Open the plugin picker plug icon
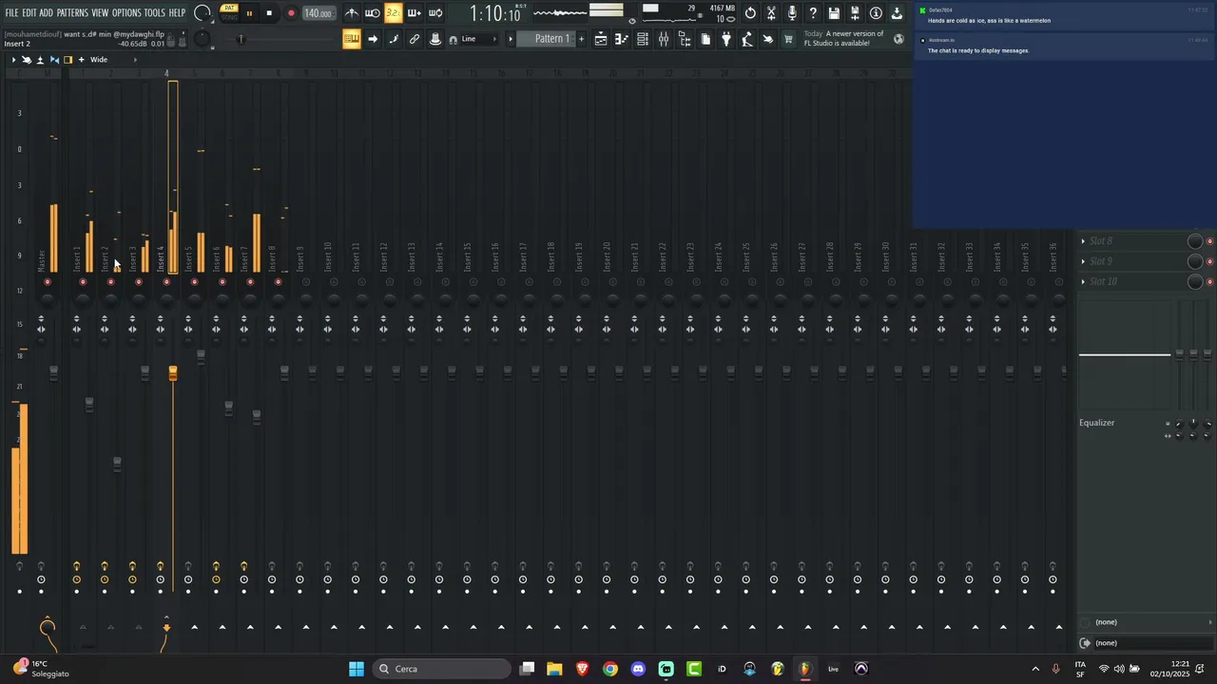 coord(726,39)
